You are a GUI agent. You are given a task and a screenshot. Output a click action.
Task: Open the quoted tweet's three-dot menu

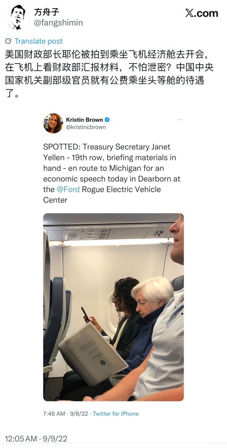coord(180,120)
